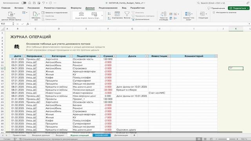Click the sort descending Z-A icon
The width and height of the screenshot is (251, 141).
[109, 18]
